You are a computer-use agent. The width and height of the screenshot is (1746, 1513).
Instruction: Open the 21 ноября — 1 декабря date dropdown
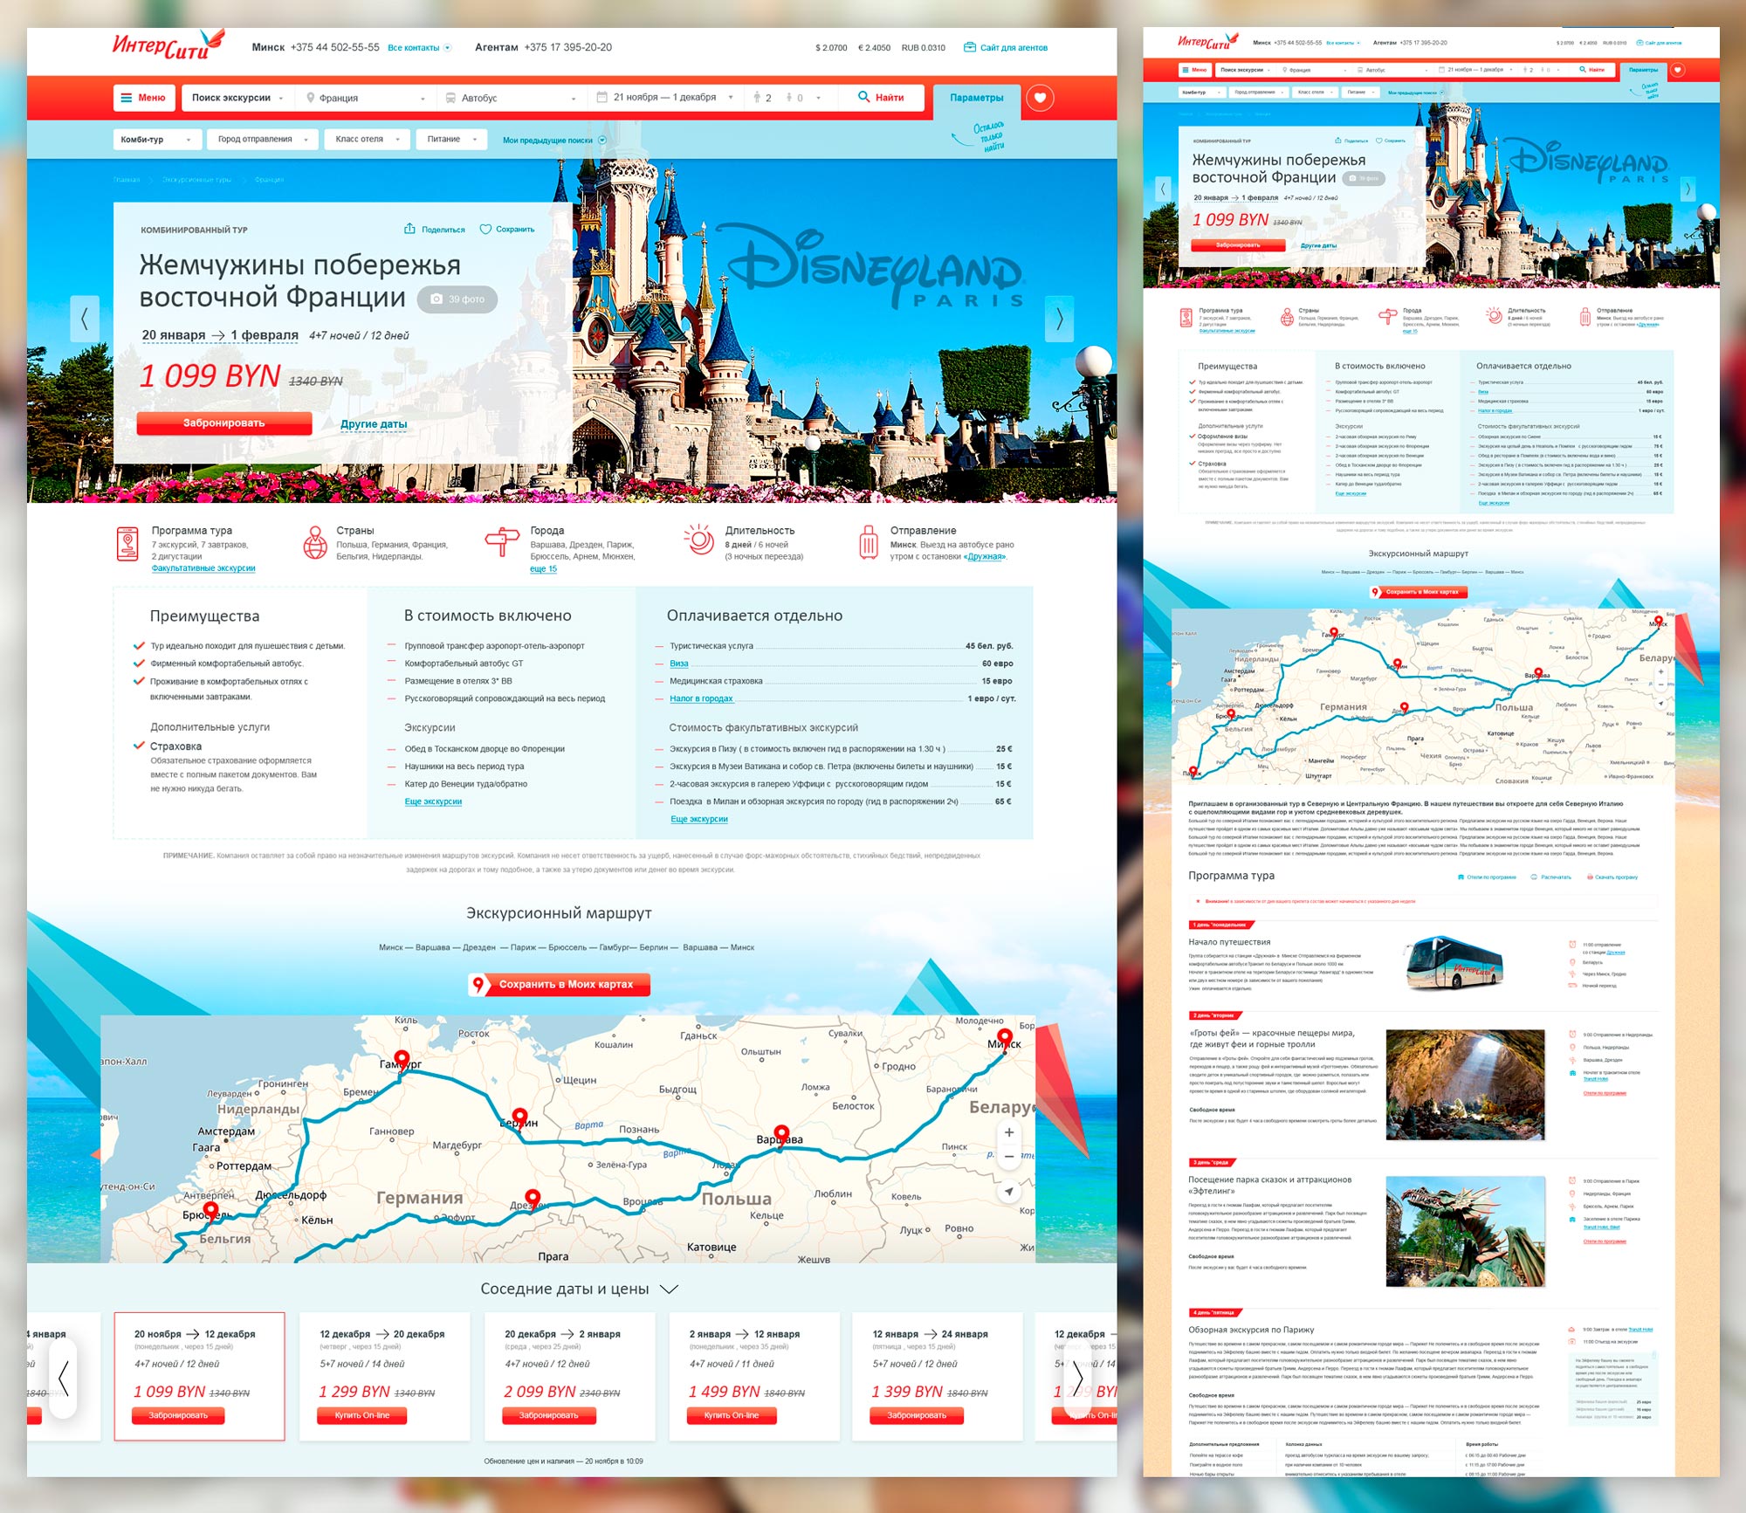[664, 98]
